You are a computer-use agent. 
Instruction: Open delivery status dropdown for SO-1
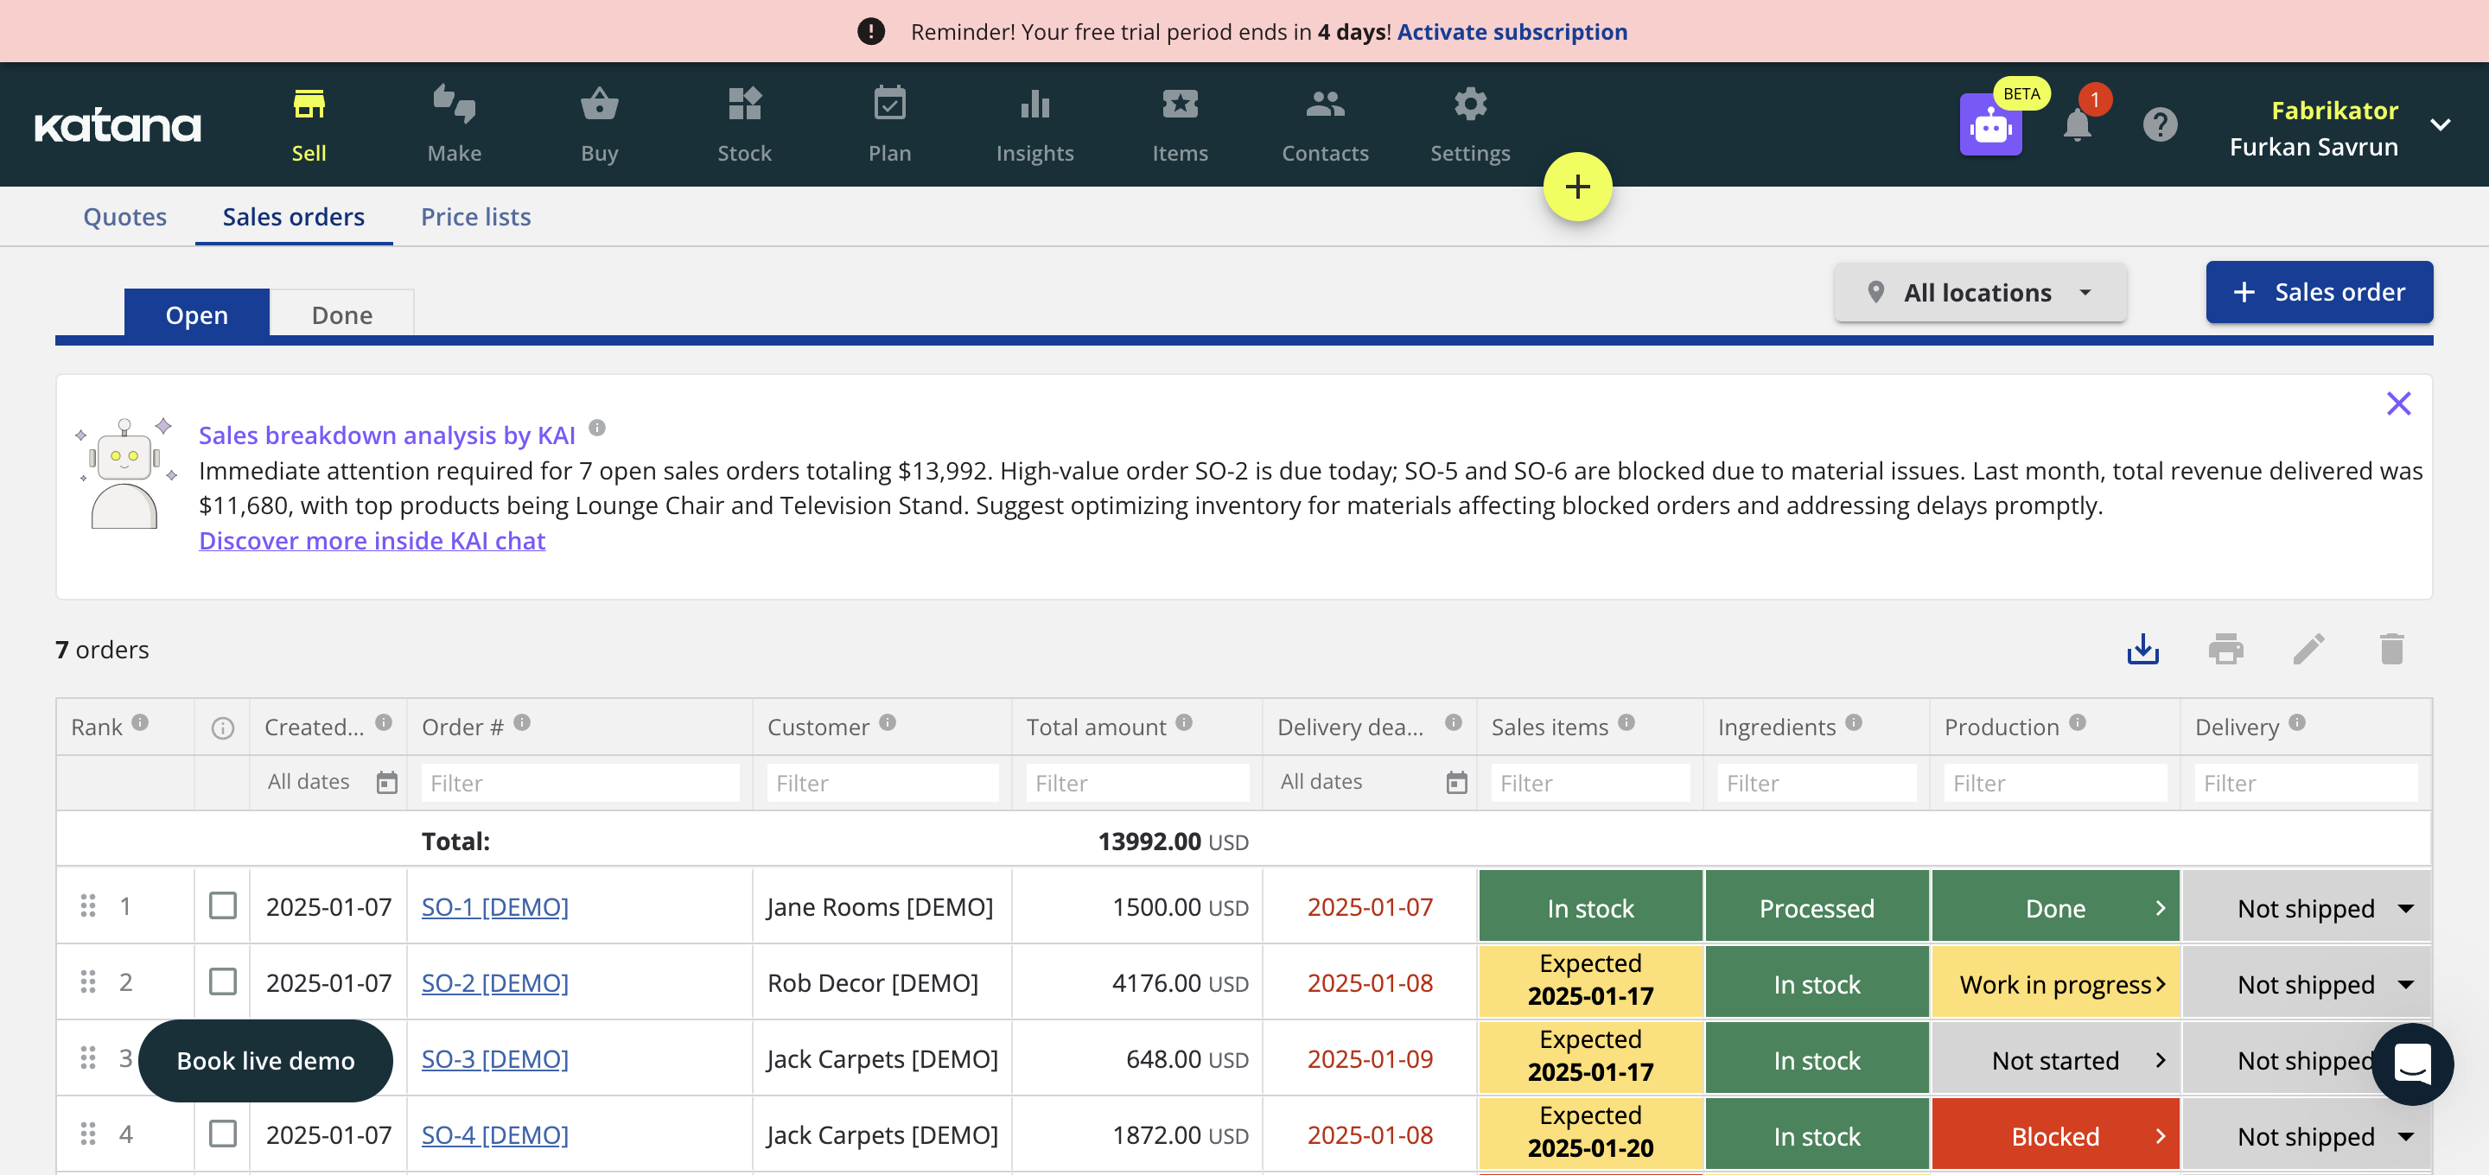[2406, 908]
